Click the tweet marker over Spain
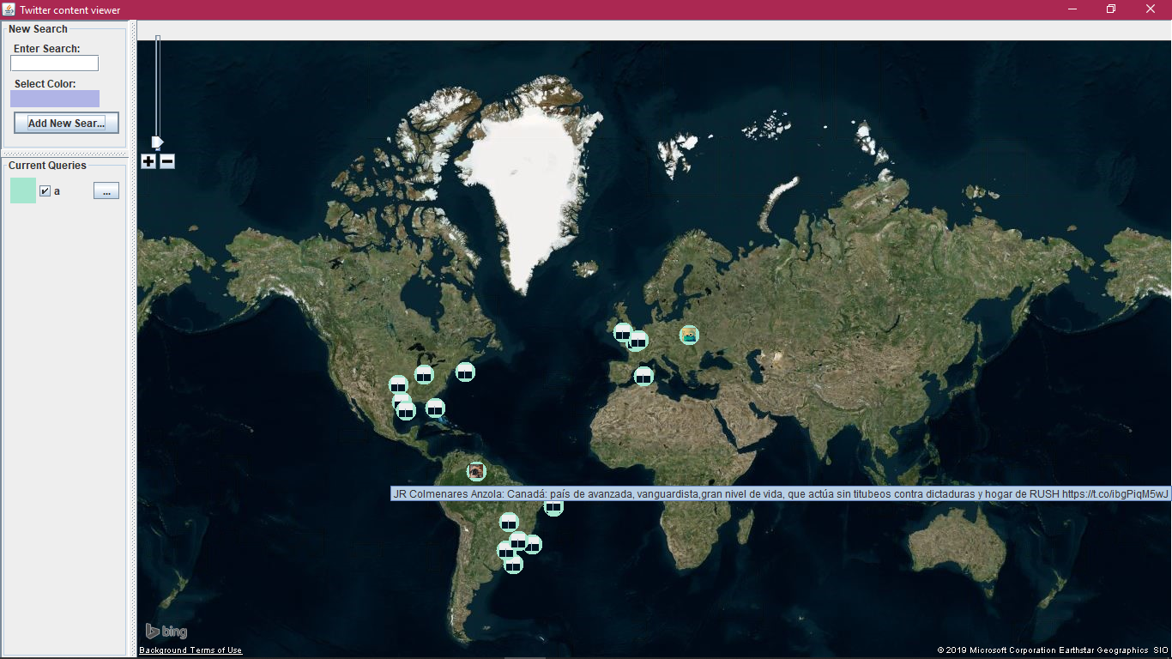 point(643,376)
